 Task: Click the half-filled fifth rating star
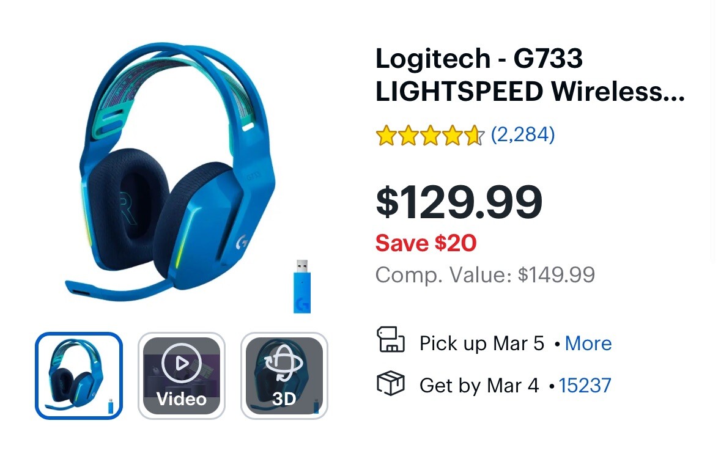475,135
